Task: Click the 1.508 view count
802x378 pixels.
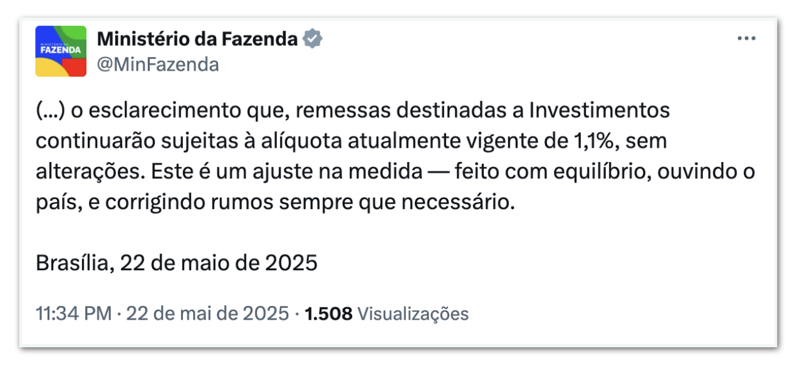Action: tap(328, 313)
